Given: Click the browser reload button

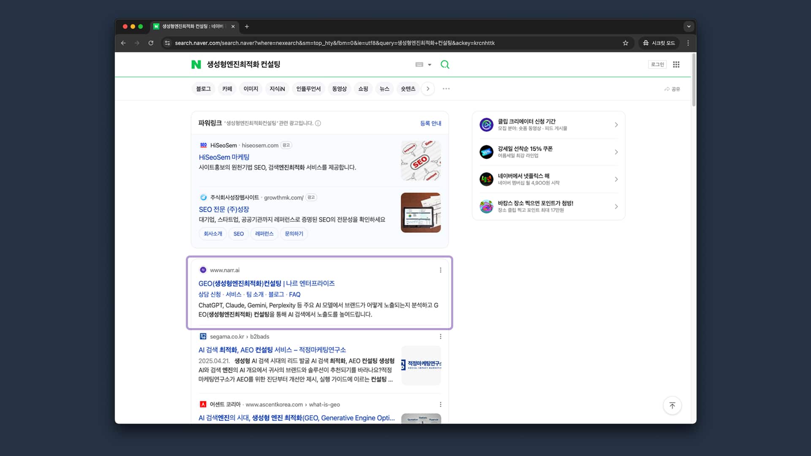Looking at the screenshot, I should point(151,43).
